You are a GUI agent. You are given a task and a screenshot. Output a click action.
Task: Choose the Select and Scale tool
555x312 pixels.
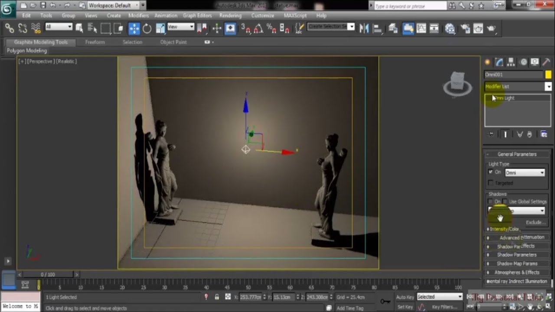point(160,29)
